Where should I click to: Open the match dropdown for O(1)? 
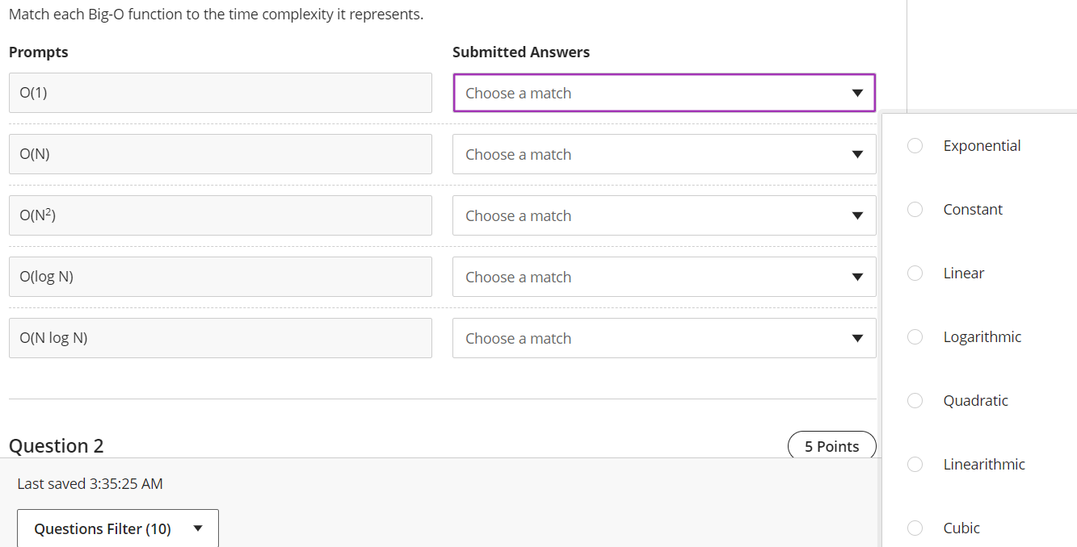click(x=664, y=93)
